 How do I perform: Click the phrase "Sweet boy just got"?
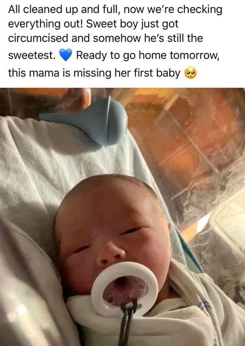(x=132, y=24)
